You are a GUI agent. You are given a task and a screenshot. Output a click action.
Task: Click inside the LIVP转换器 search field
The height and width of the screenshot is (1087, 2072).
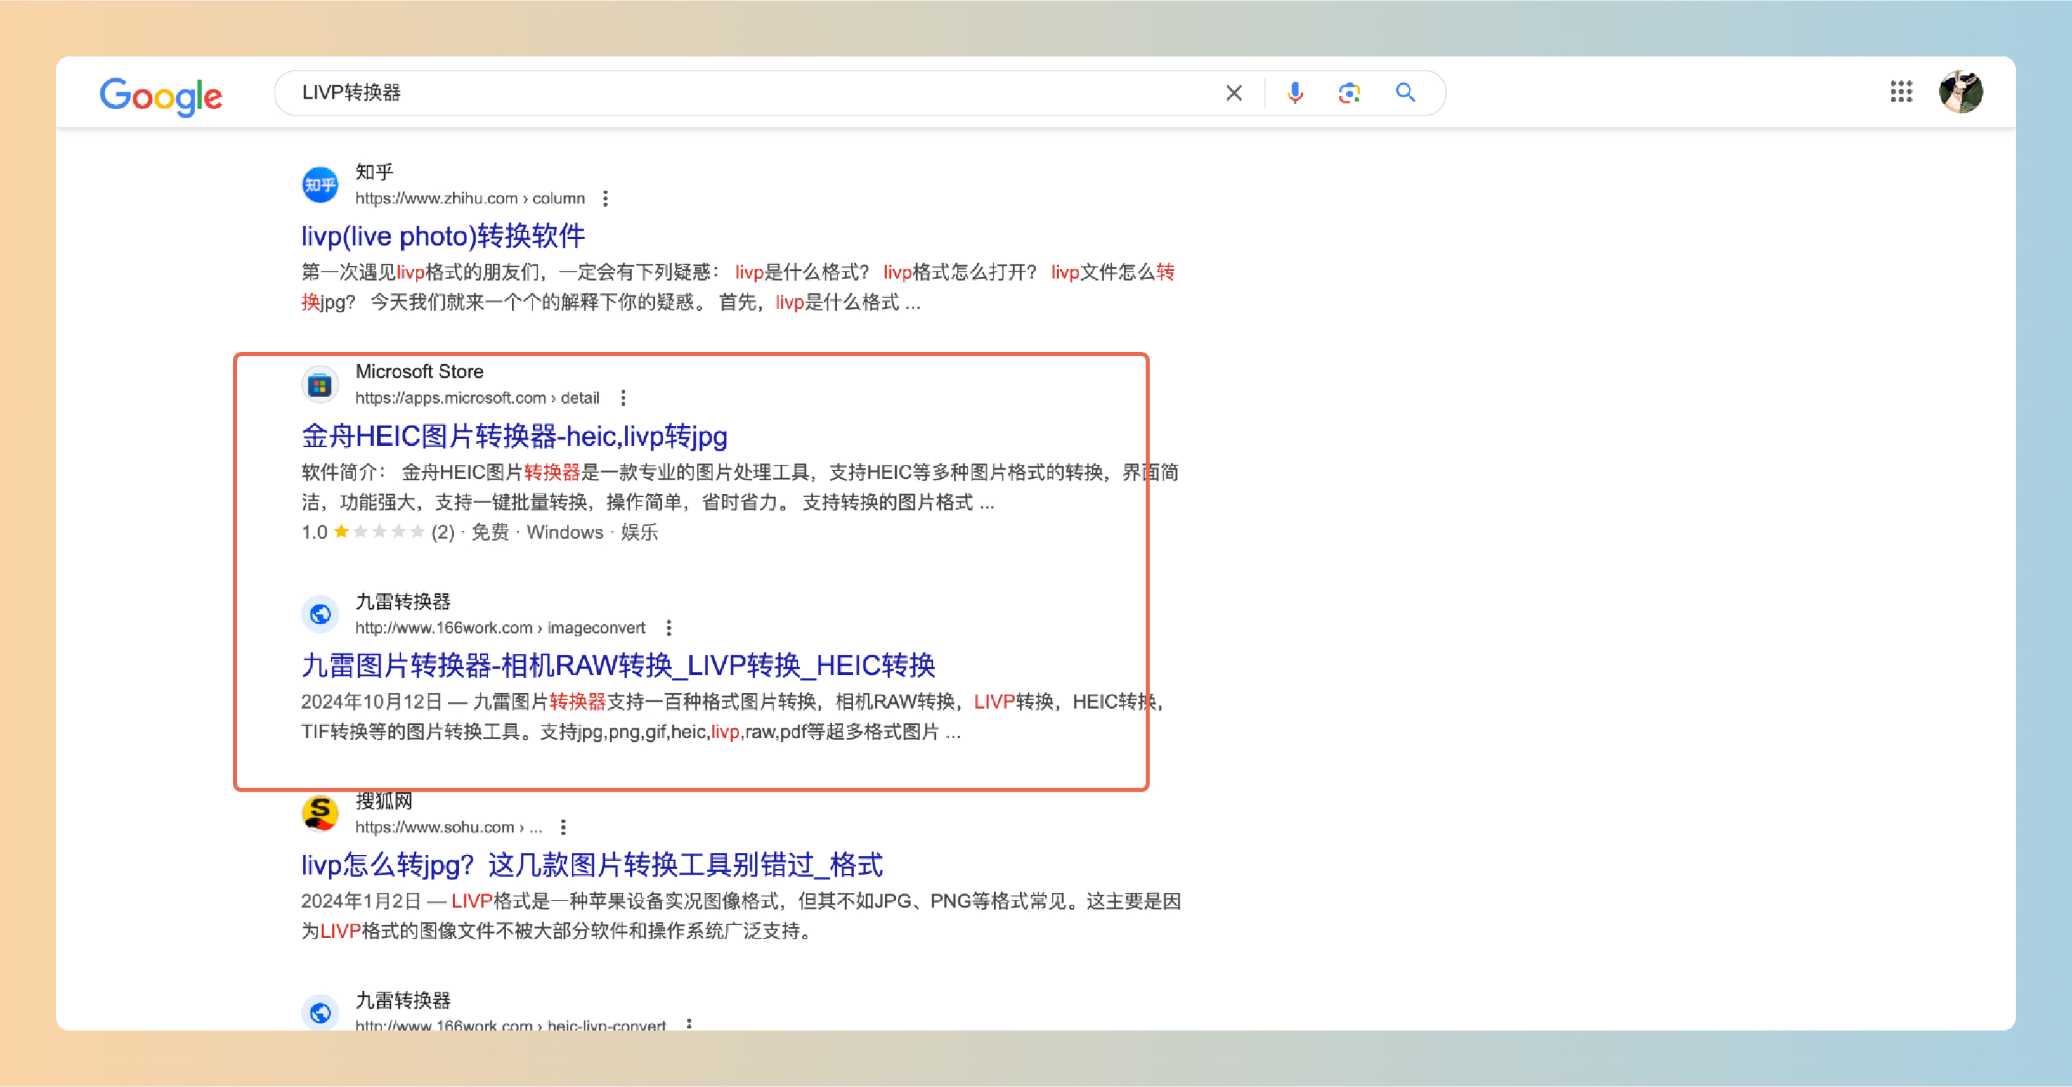[x=724, y=93]
